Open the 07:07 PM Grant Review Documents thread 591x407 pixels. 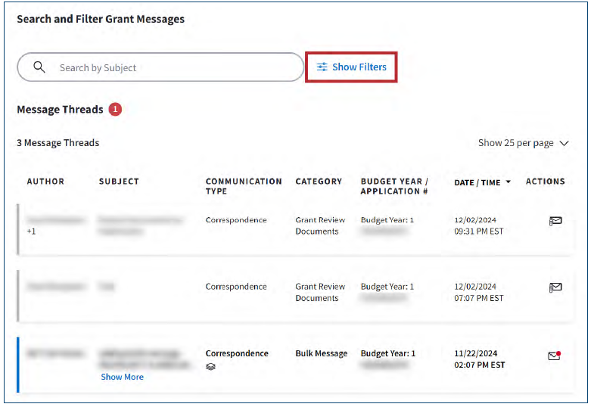(x=319, y=292)
